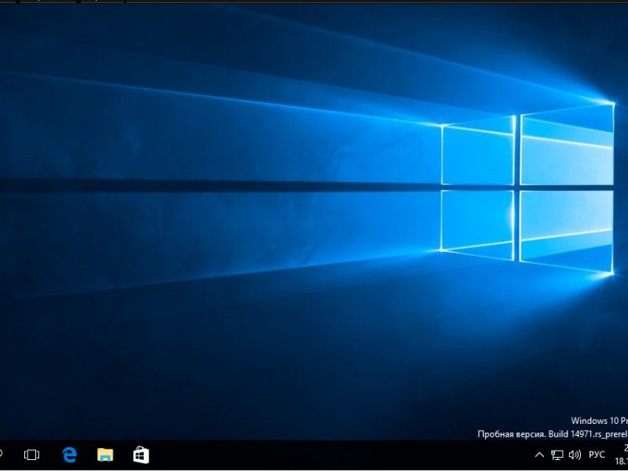Image resolution: width=628 pixels, height=471 pixels.
Task: Open volume control speaker icon
Action: coord(575,455)
